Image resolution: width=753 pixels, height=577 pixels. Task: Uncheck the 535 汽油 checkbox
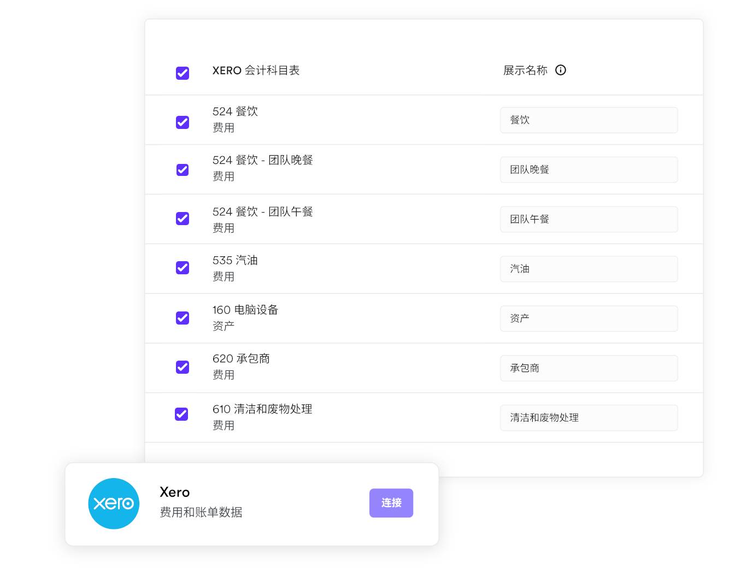(183, 268)
